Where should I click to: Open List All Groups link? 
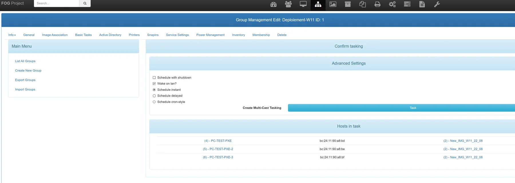(x=25, y=61)
